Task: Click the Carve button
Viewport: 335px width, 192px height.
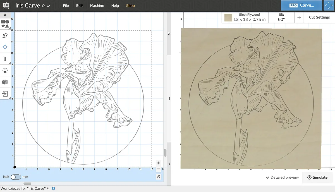Action: pyautogui.click(x=301, y=5)
